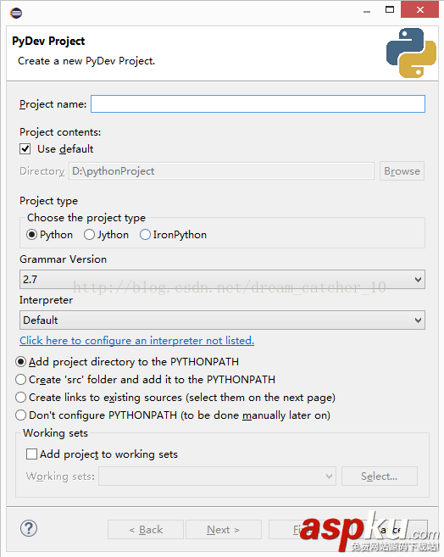Minimize the PyDev Project dialog
The height and width of the screenshot is (557, 444).
367,11
